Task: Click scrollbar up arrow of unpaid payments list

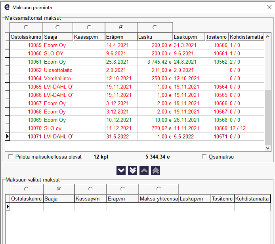Action: pyautogui.click(x=267, y=37)
